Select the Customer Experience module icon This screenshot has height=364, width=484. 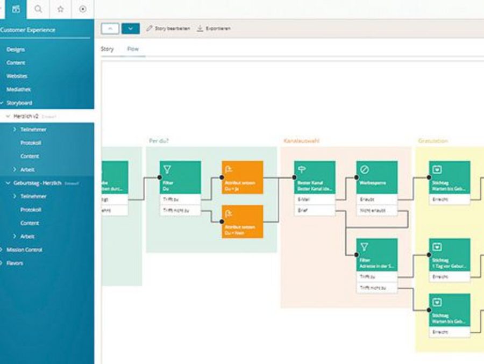(x=16, y=9)
